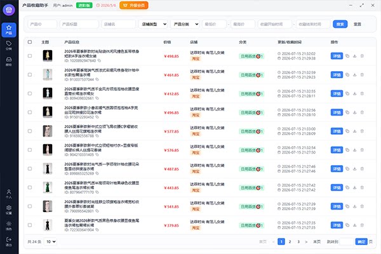Focus the 最低价 minimum price field
This screenshot has height=254, width=381.
tap(214, 24)
